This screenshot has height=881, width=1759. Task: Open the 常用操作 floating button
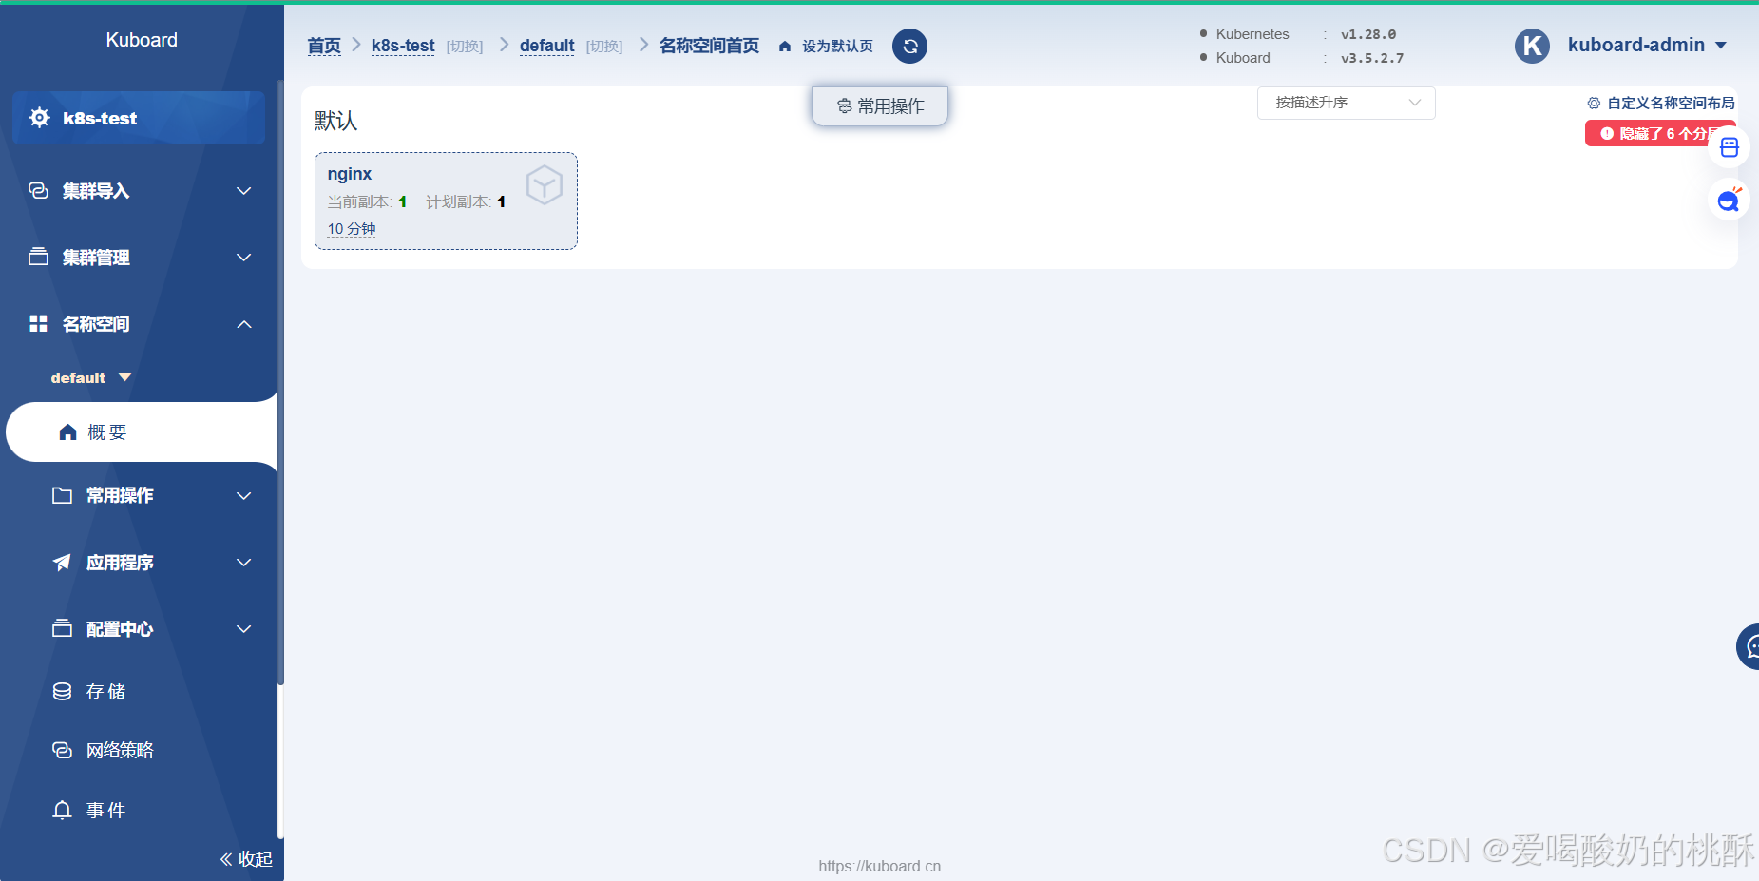(x=880, y=105)
